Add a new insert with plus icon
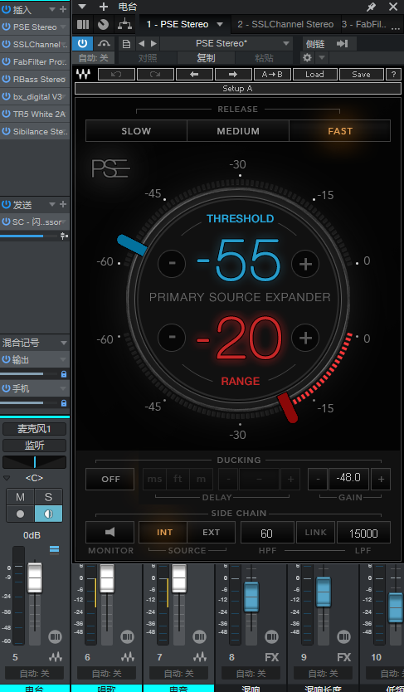404x692 pixels. click(63, 9)
